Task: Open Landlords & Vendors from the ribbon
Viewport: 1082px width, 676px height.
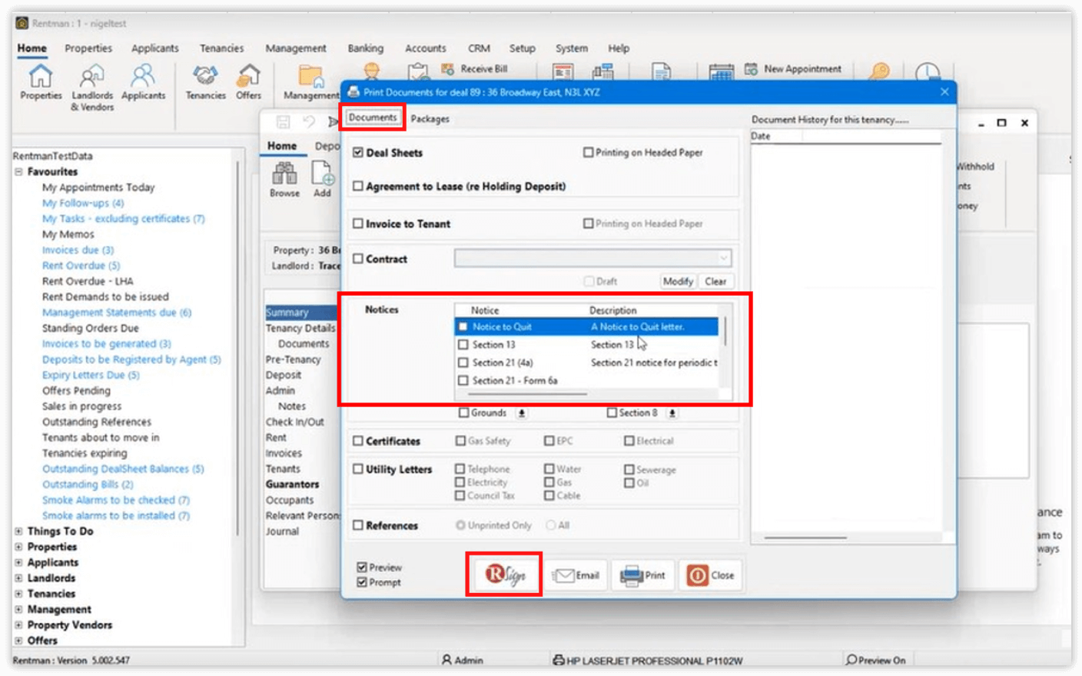Action: (91, 77)
